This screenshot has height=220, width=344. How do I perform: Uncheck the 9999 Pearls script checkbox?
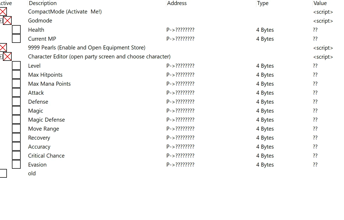(x=3, y=48)
